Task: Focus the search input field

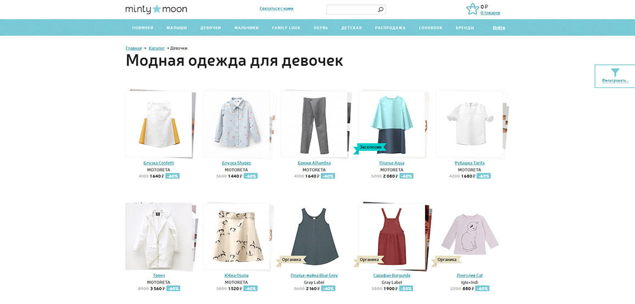Action: [x=352, y=10]
